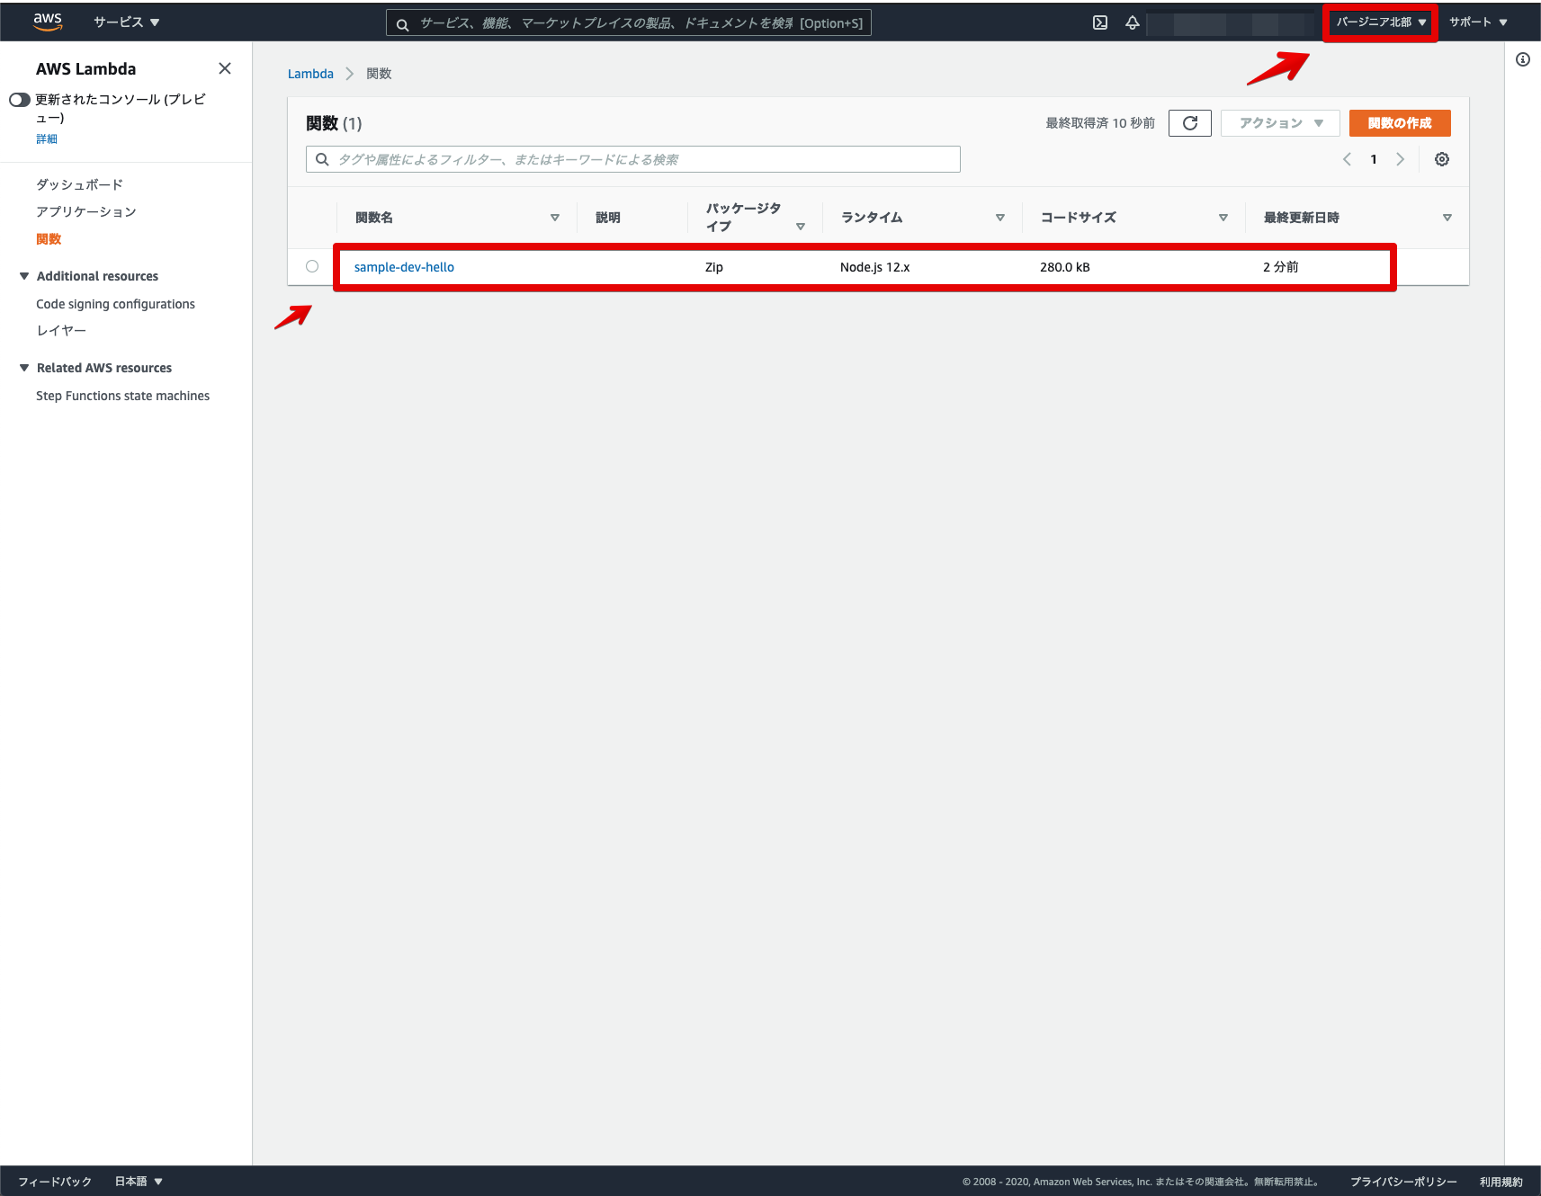Click フィードバック in the footer
The image size is (1541, 1196).
pyautogui.click(x=55, y=1182)
